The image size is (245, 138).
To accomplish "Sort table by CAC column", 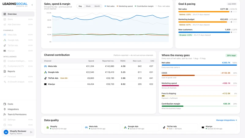I will 152,61.
